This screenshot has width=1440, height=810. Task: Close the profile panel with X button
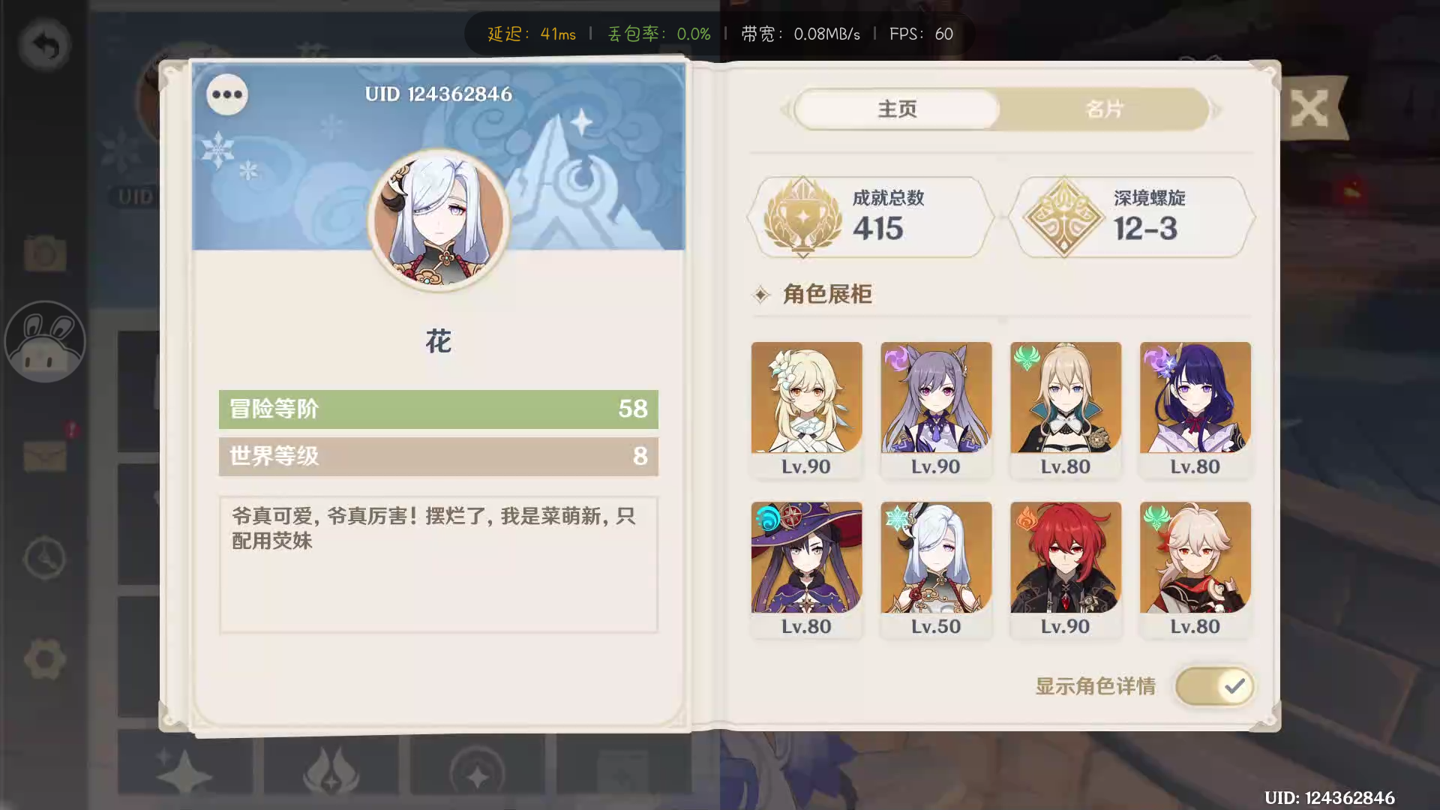coord(1309,109)
